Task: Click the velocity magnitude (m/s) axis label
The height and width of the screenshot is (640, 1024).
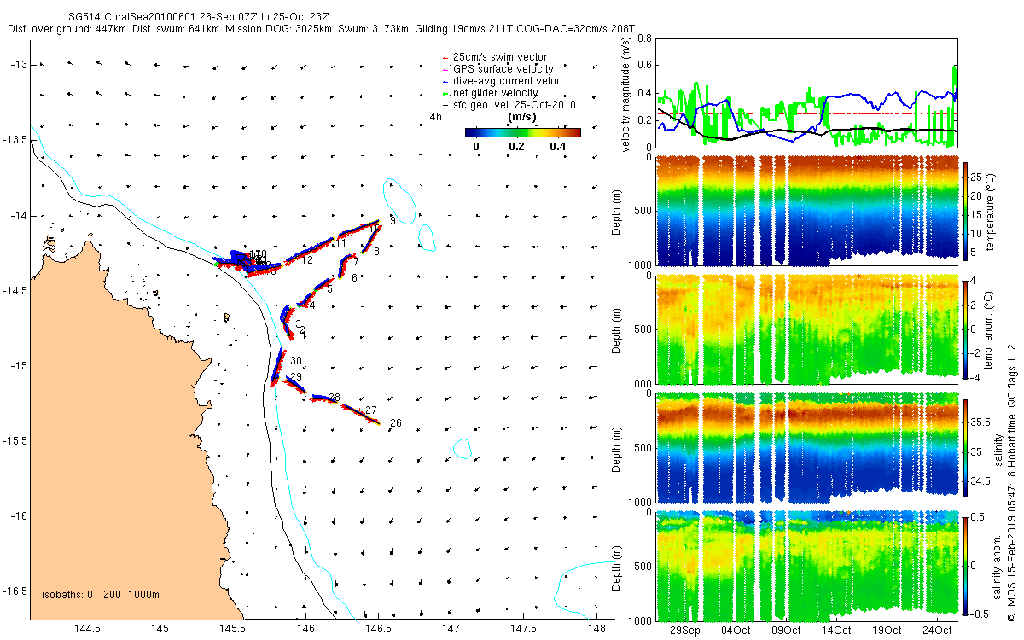Action: [627, 94]
